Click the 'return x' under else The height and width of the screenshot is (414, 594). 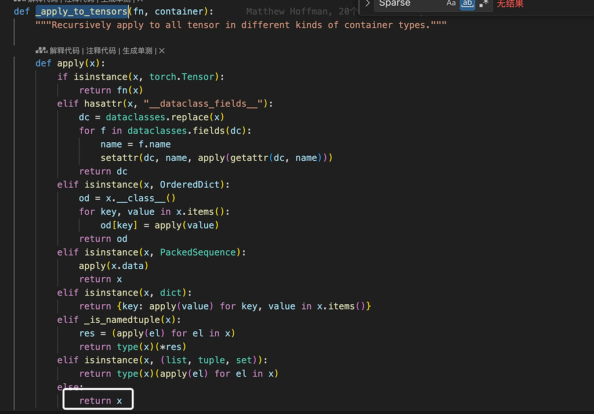coord(100,401)
